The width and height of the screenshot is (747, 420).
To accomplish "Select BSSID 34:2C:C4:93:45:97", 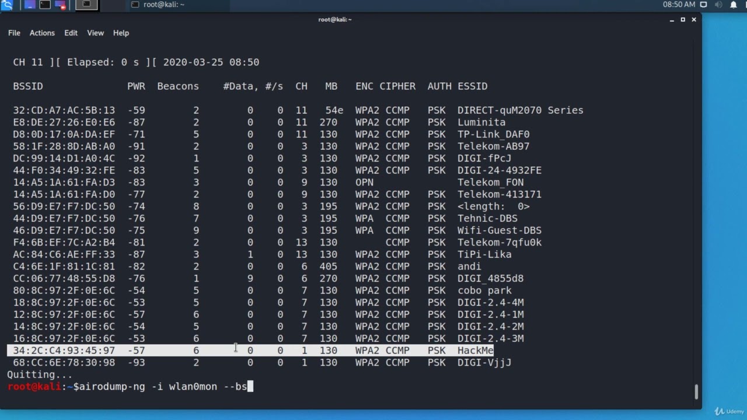I will click(x=64, y=350).
